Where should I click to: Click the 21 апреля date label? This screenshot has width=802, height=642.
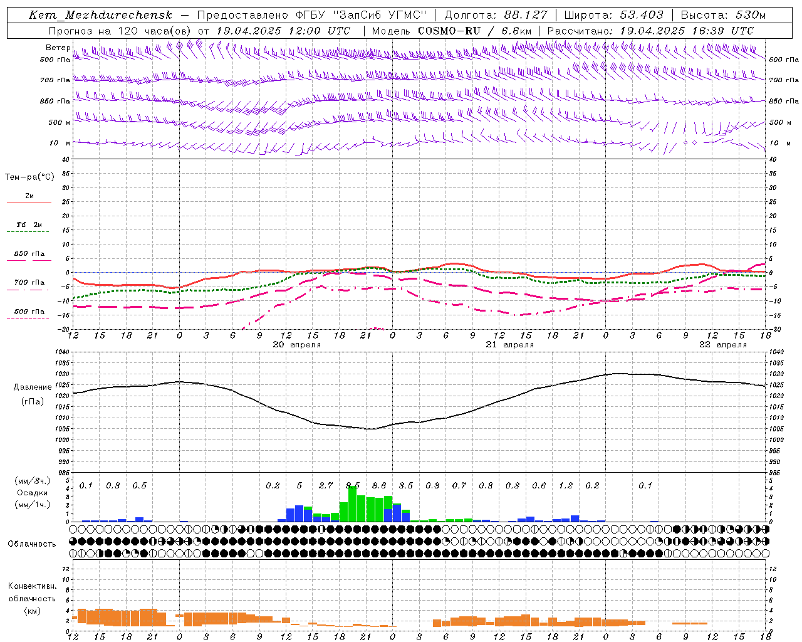click(x=509, y=345)
